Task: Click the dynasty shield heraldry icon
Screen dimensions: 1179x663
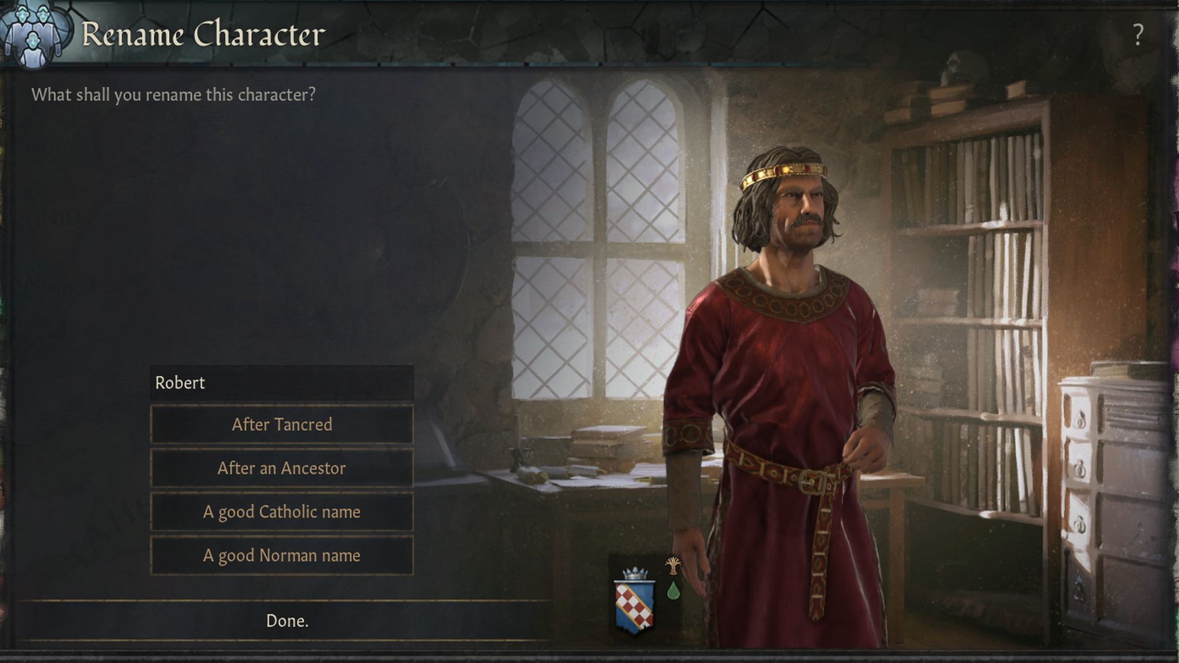Action: tap(634, 595)
